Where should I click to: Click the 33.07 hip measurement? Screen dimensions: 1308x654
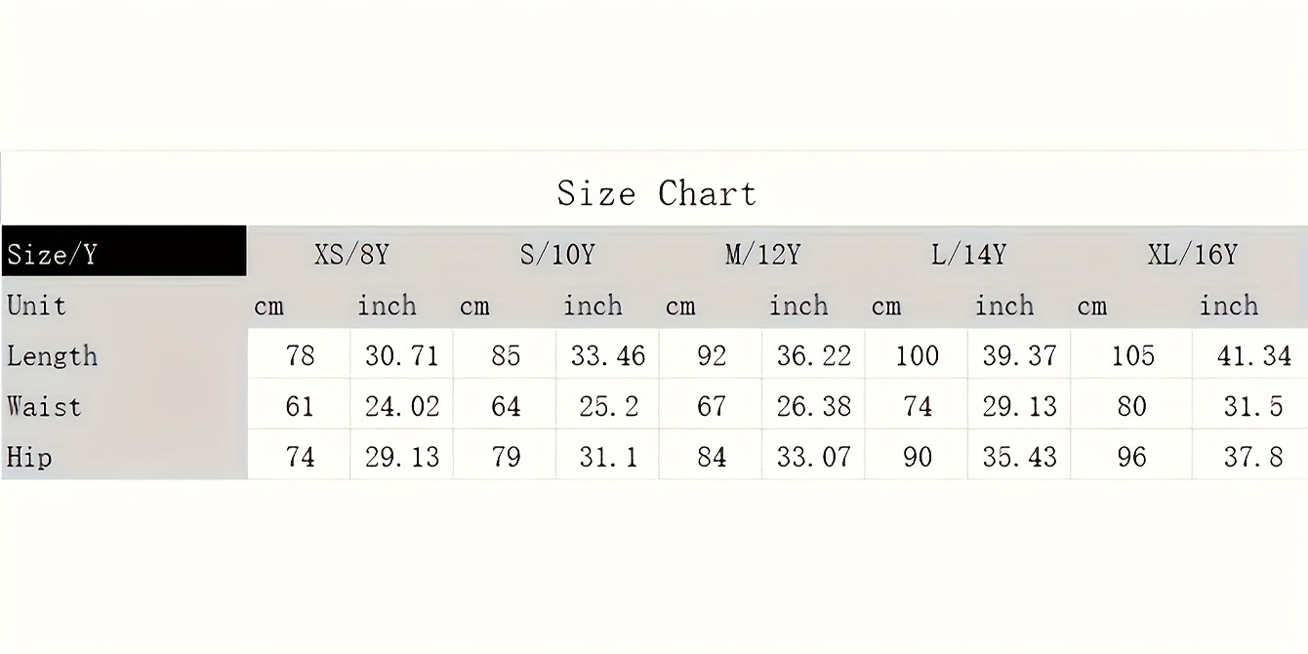click(813, 456)
